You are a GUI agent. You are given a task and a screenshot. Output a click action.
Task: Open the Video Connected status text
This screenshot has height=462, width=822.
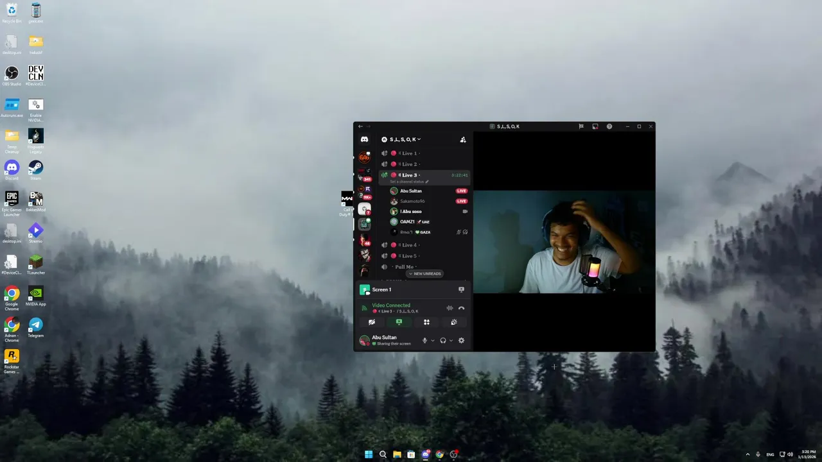click(391, 305)
